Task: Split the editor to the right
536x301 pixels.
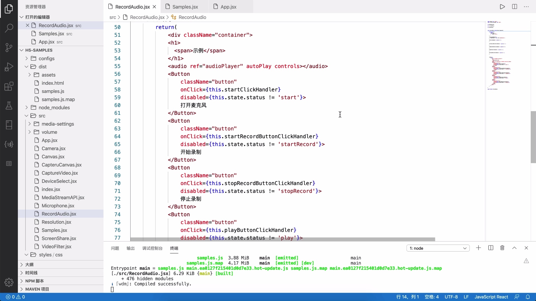Action: click(515, 7)
